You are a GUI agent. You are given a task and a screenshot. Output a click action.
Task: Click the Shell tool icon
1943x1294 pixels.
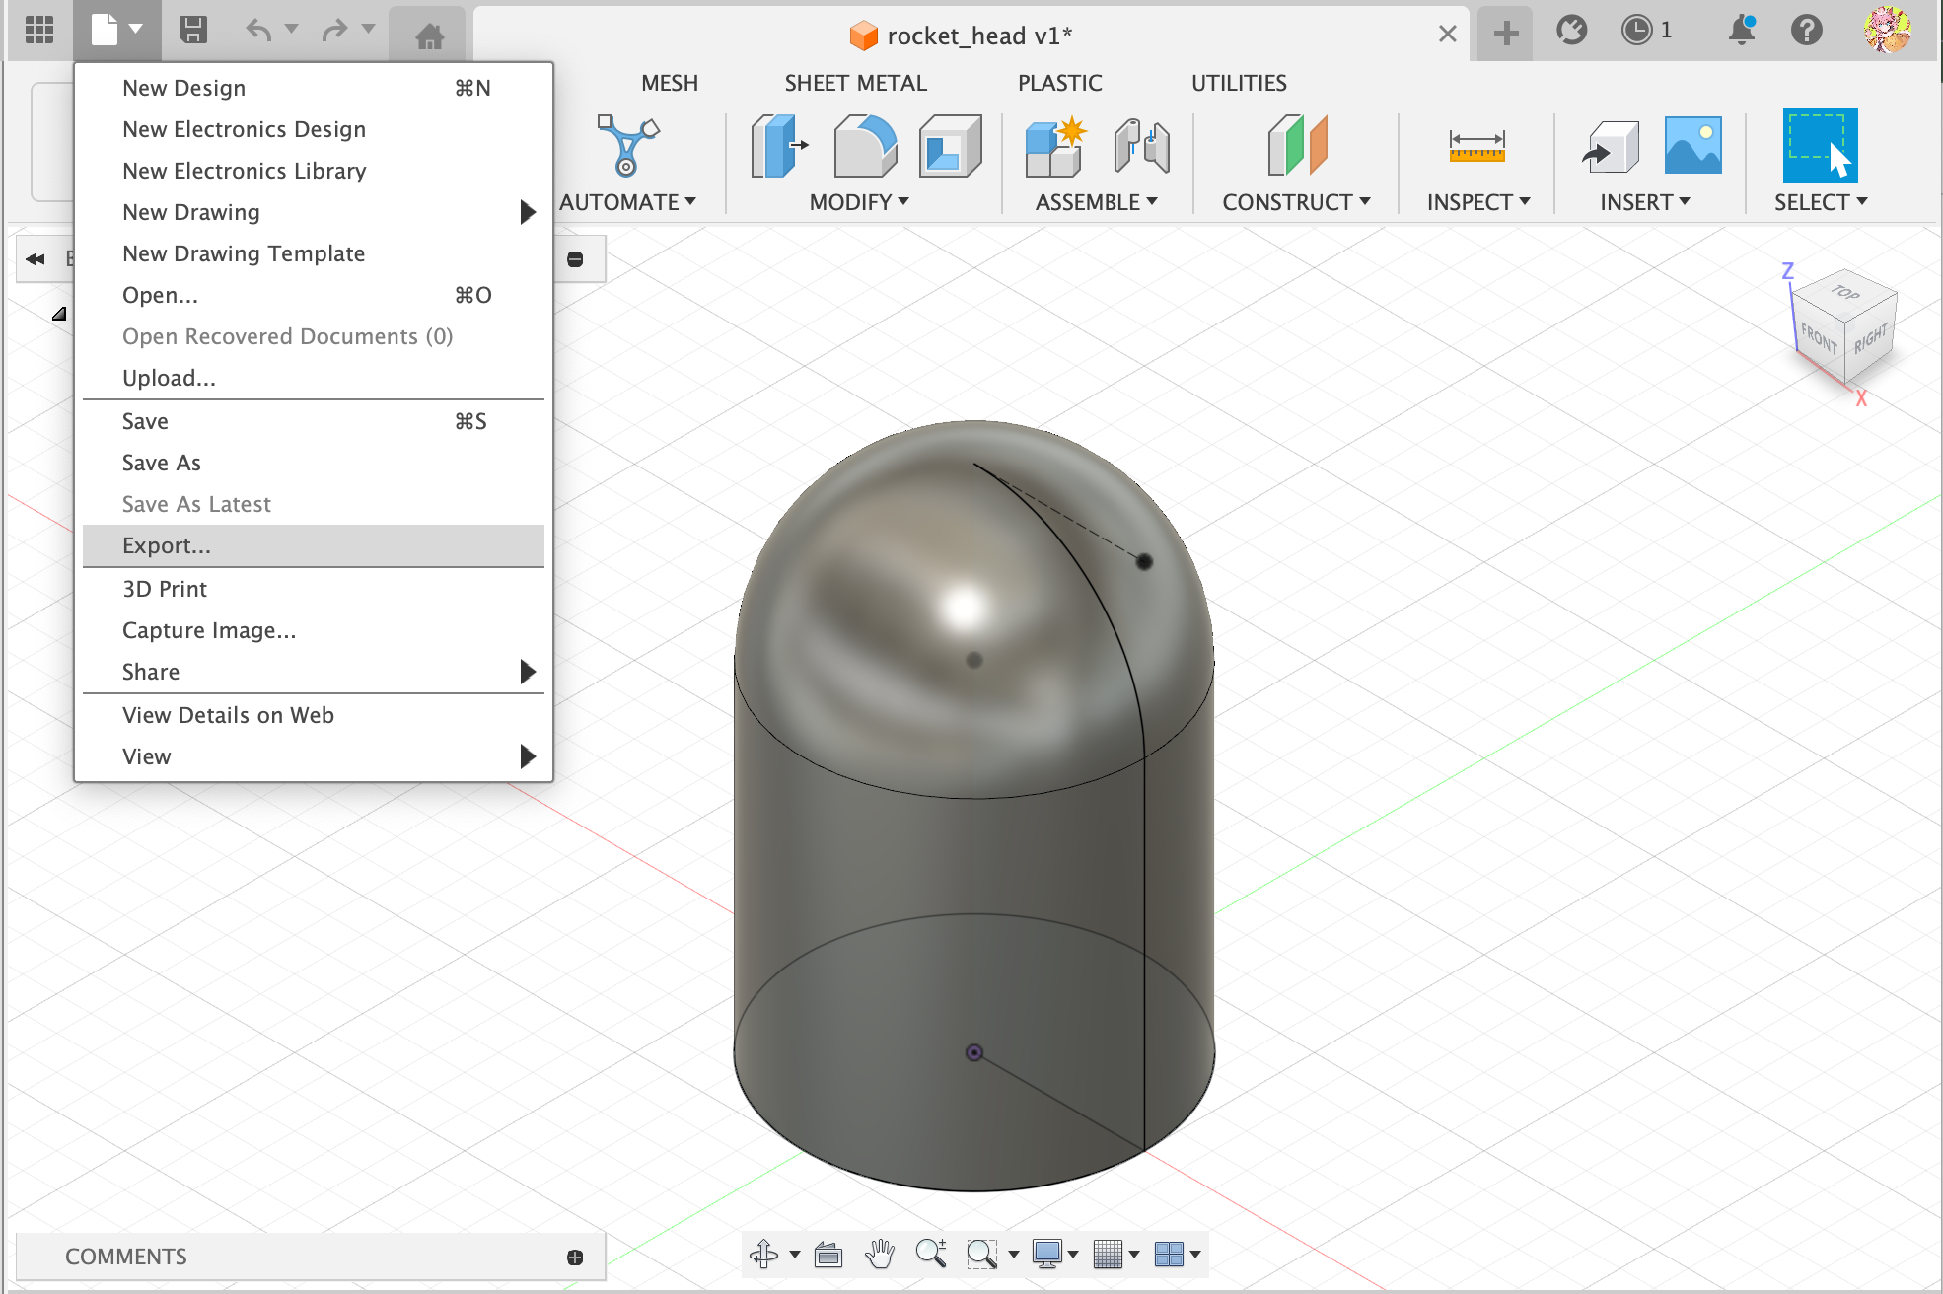tap(949, 146)
